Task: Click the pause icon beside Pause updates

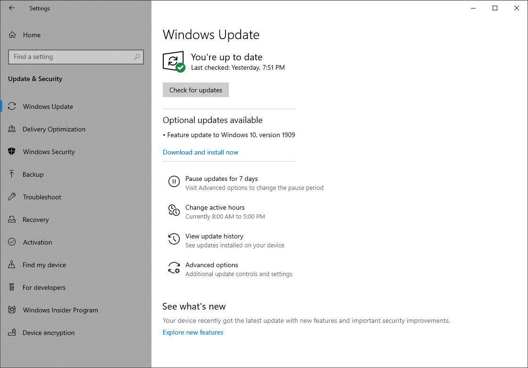Action: pos(174,182)
